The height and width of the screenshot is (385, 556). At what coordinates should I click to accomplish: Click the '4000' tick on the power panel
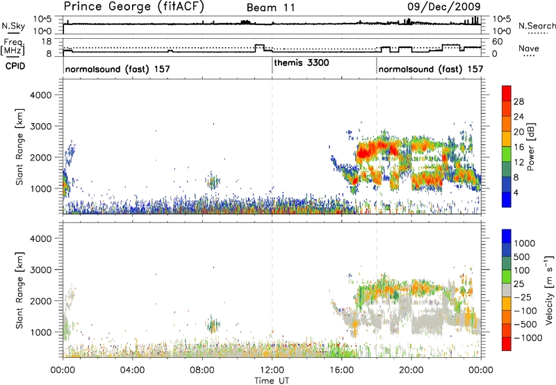[x=40, y=95]
